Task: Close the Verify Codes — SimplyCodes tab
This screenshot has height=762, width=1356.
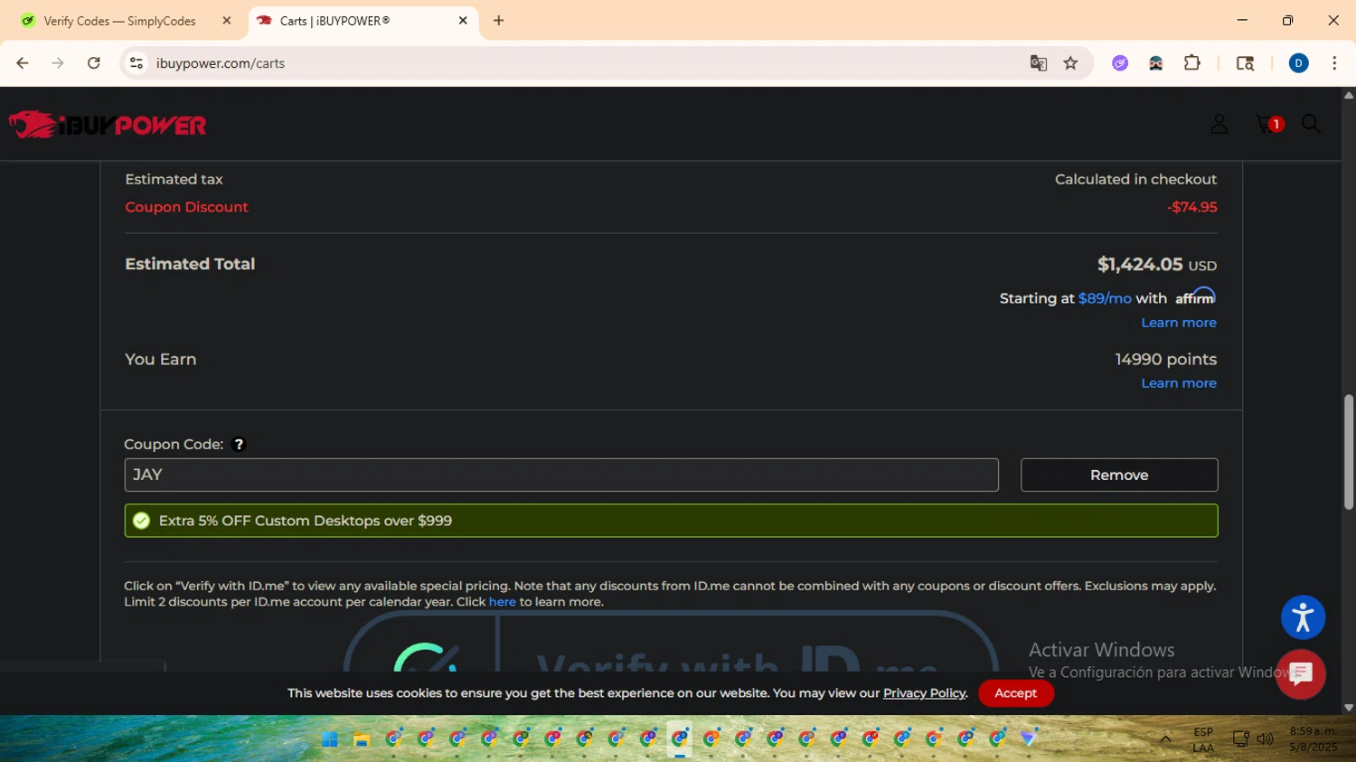Action: click(x=227, y=21)
